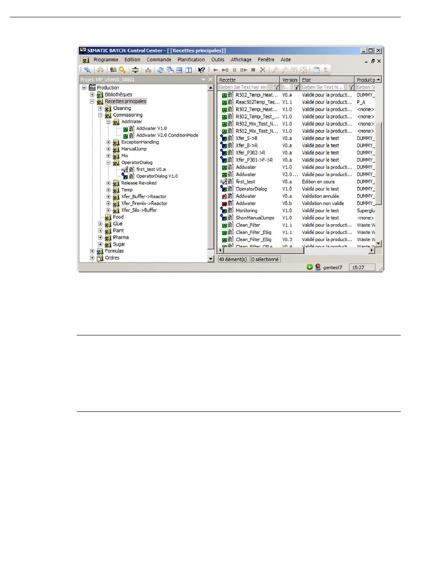Collapse the Production root node
Screen dimensions: 422x578
click(x=84, y=88)
